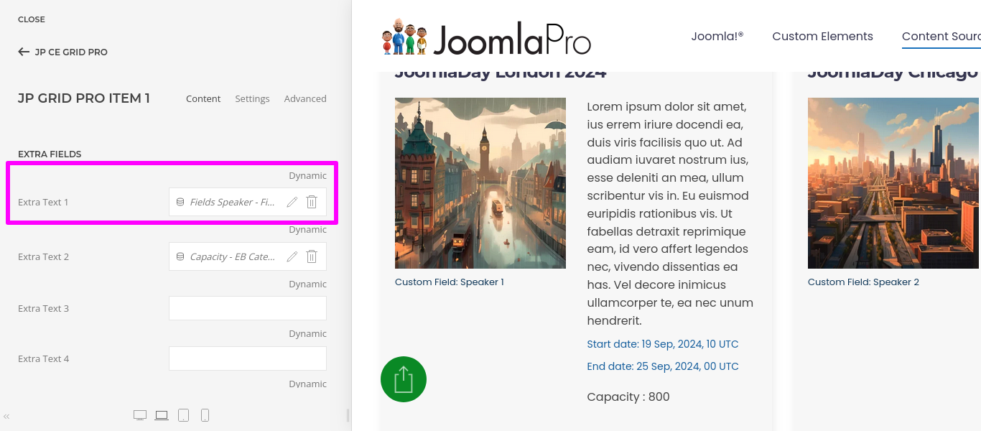Viewport: 981px width, 431px height.
Task: Click the green share button
Action: [404, 379]
